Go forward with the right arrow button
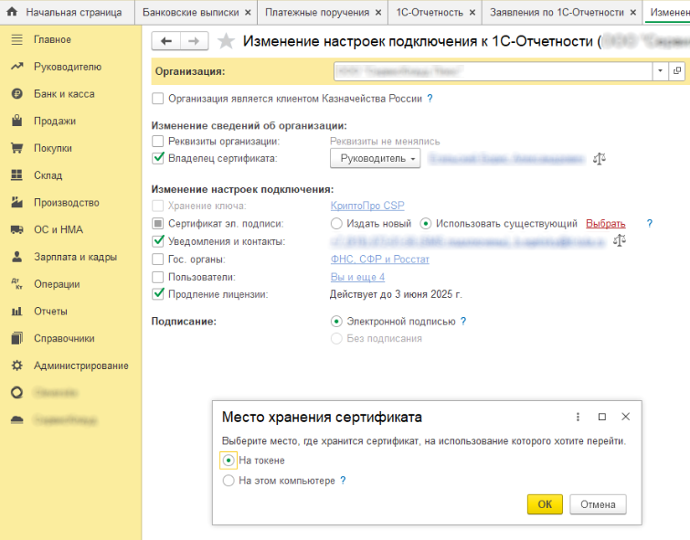 point(194,41)
